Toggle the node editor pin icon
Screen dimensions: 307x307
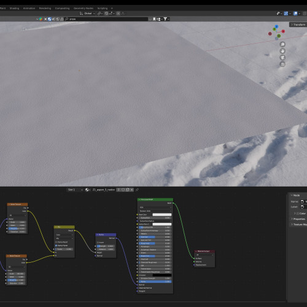pyautogui.click(x=137, y=190)
